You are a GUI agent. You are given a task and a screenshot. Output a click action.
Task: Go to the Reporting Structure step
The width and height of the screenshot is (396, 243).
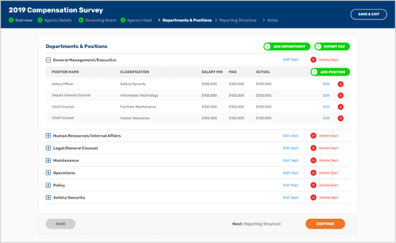click(238, 20)
